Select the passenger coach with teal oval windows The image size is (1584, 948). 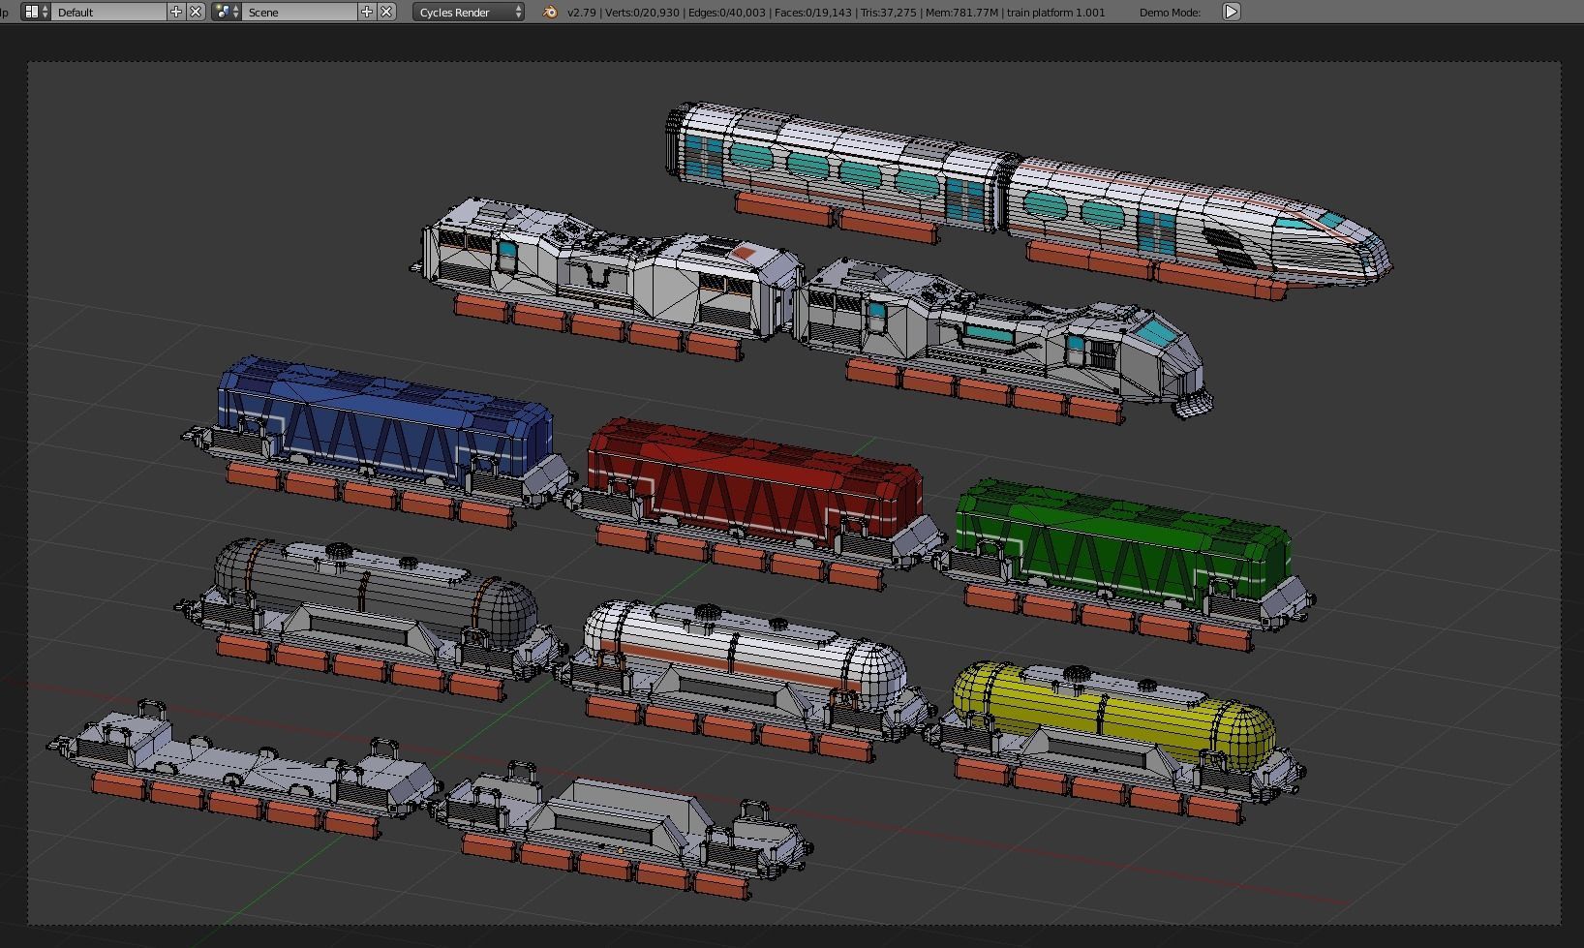point(838,167)
